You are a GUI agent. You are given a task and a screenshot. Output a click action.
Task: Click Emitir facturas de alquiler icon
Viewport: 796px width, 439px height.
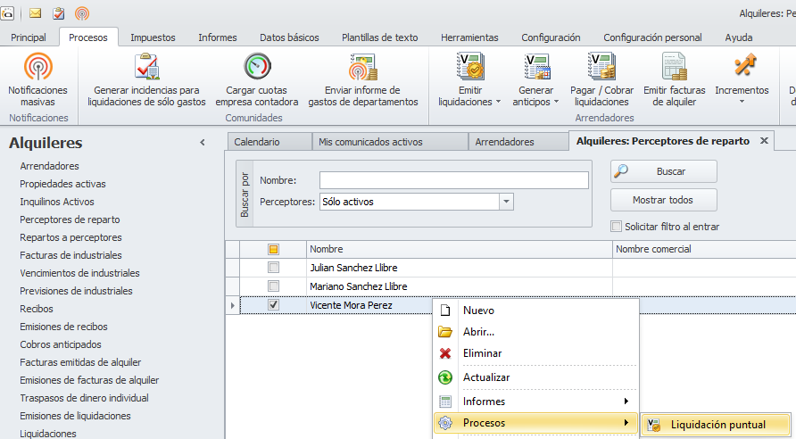674,68
